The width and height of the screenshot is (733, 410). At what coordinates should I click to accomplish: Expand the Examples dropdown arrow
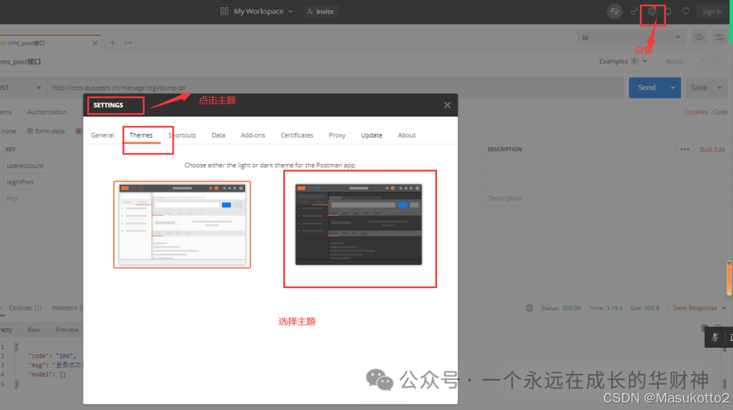tap(645, 61)
